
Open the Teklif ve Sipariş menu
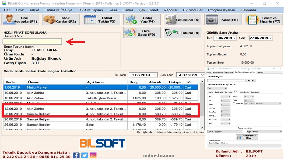click(90, 10)
